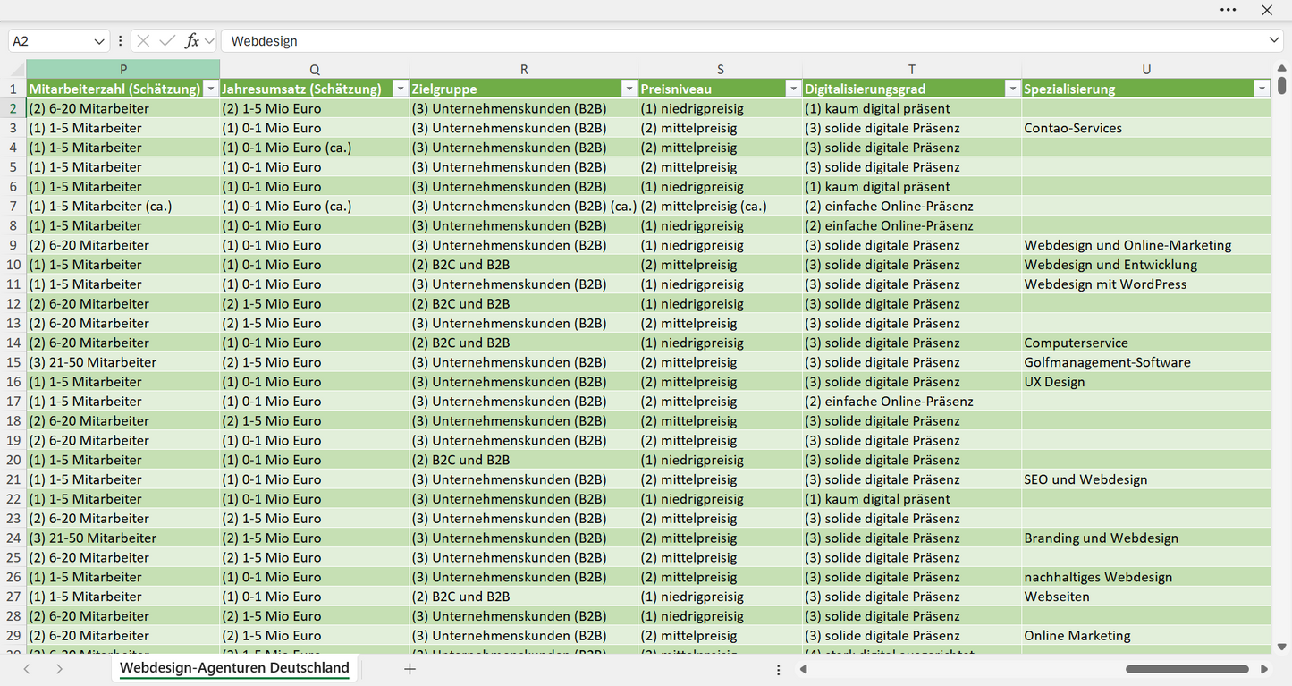Select column S header
This screenshot has width=1292, height=686.
721,70
